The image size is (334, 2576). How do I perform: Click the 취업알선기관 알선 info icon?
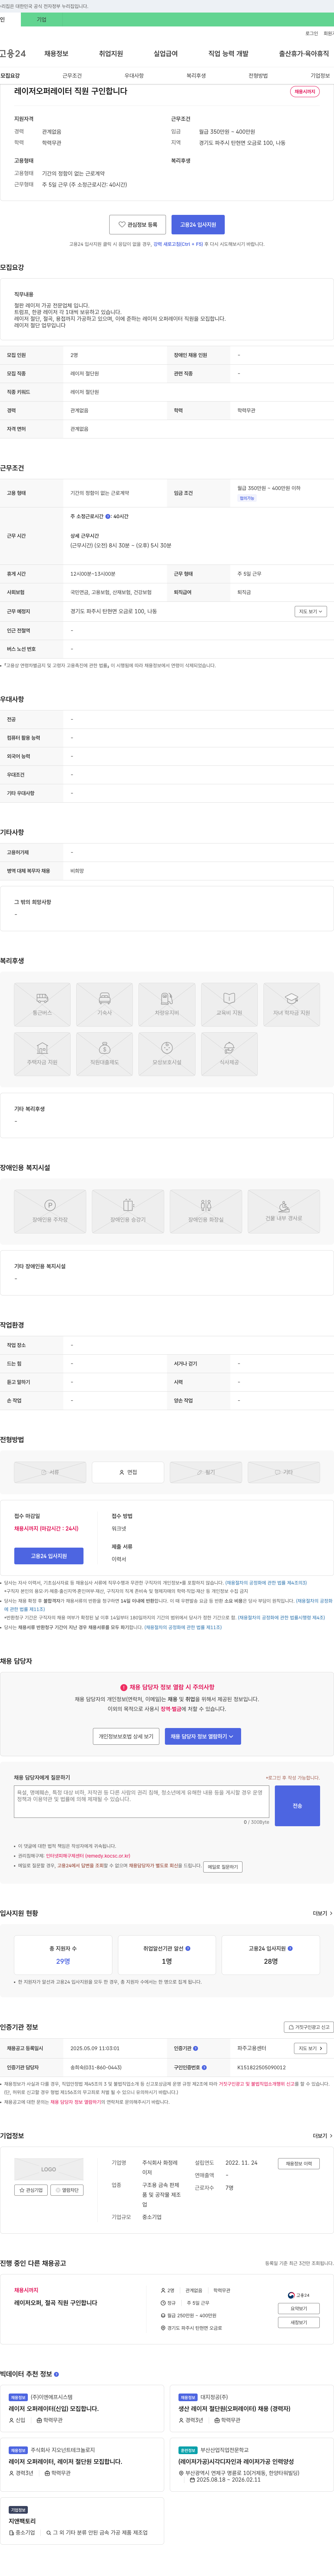(188, 1948)
